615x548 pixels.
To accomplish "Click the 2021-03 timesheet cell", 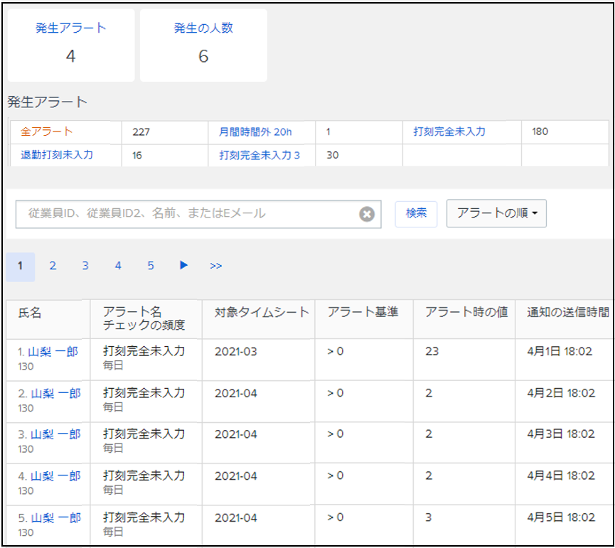I will coord(236,352).
